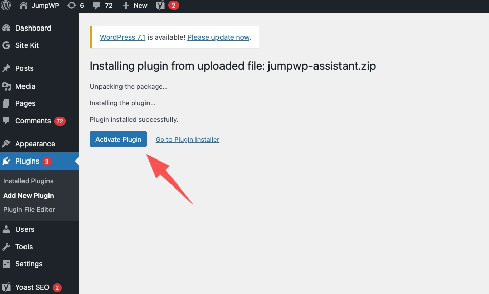Open the WordPress 7.1 link
This screenshot has height=294, width=489.
(x=123, y=37)
